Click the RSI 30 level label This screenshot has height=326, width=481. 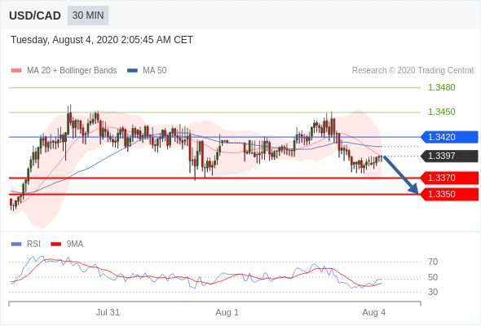tap(433, 292)
